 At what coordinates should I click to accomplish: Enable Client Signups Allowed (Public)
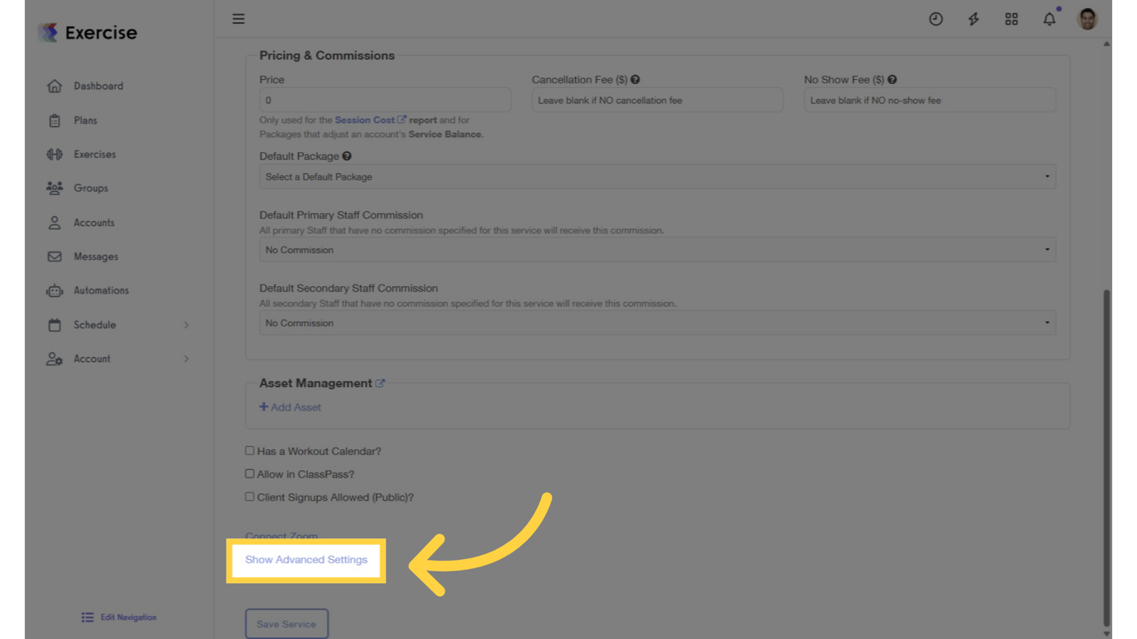point(250,497)
